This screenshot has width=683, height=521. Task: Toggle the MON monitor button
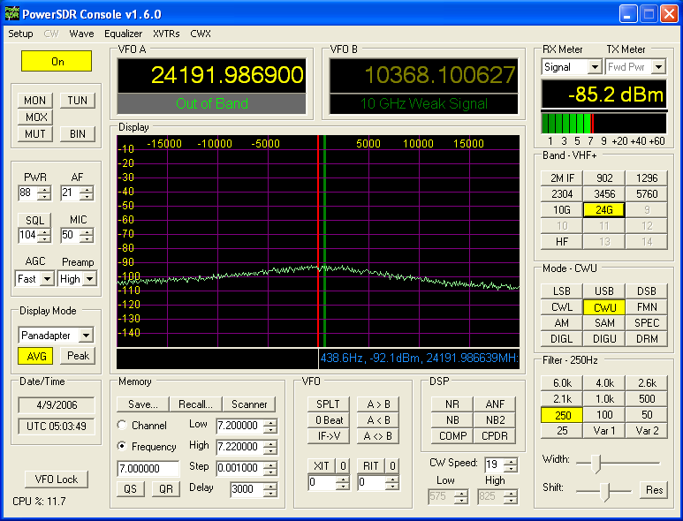(x=34, y=101)
